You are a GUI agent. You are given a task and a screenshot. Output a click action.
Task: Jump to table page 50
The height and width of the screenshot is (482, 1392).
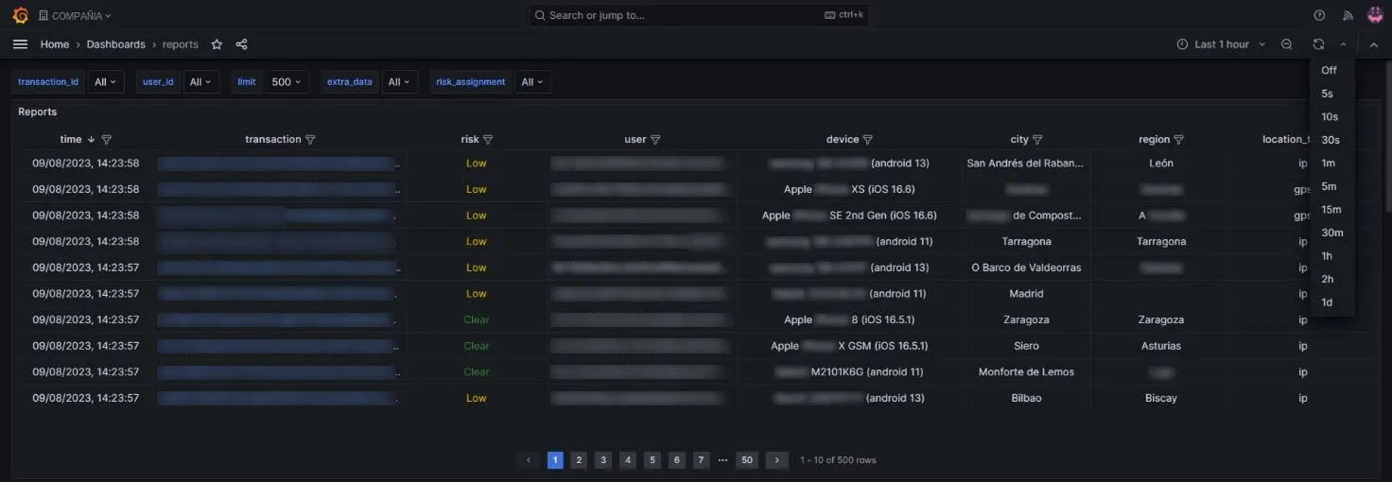tap(747, 460)
